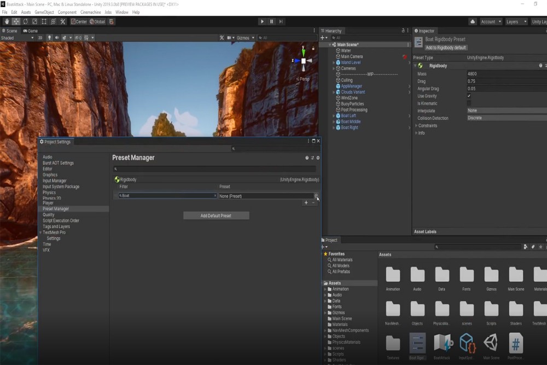Toggle the Hierarchy panel lock icon

[x=403, y=31]
